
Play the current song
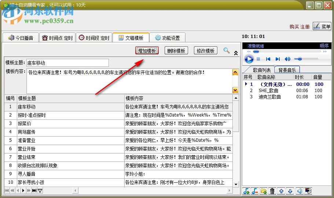(x=249, y=59)
